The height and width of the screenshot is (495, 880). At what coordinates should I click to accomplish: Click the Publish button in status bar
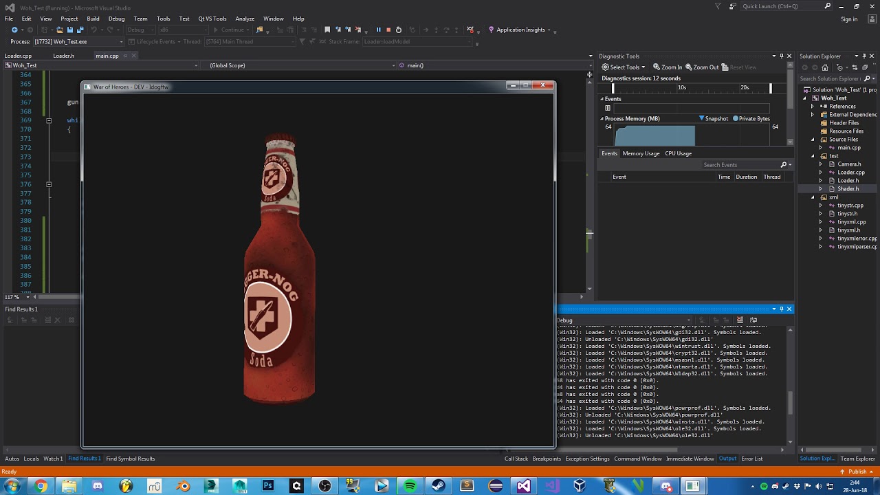click(x=857, y=472)
